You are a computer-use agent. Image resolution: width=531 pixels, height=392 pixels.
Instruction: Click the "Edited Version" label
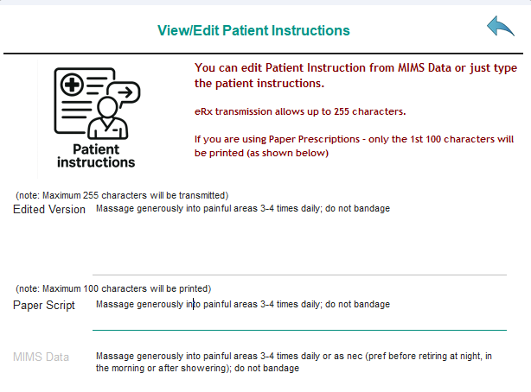pos(49,209)
